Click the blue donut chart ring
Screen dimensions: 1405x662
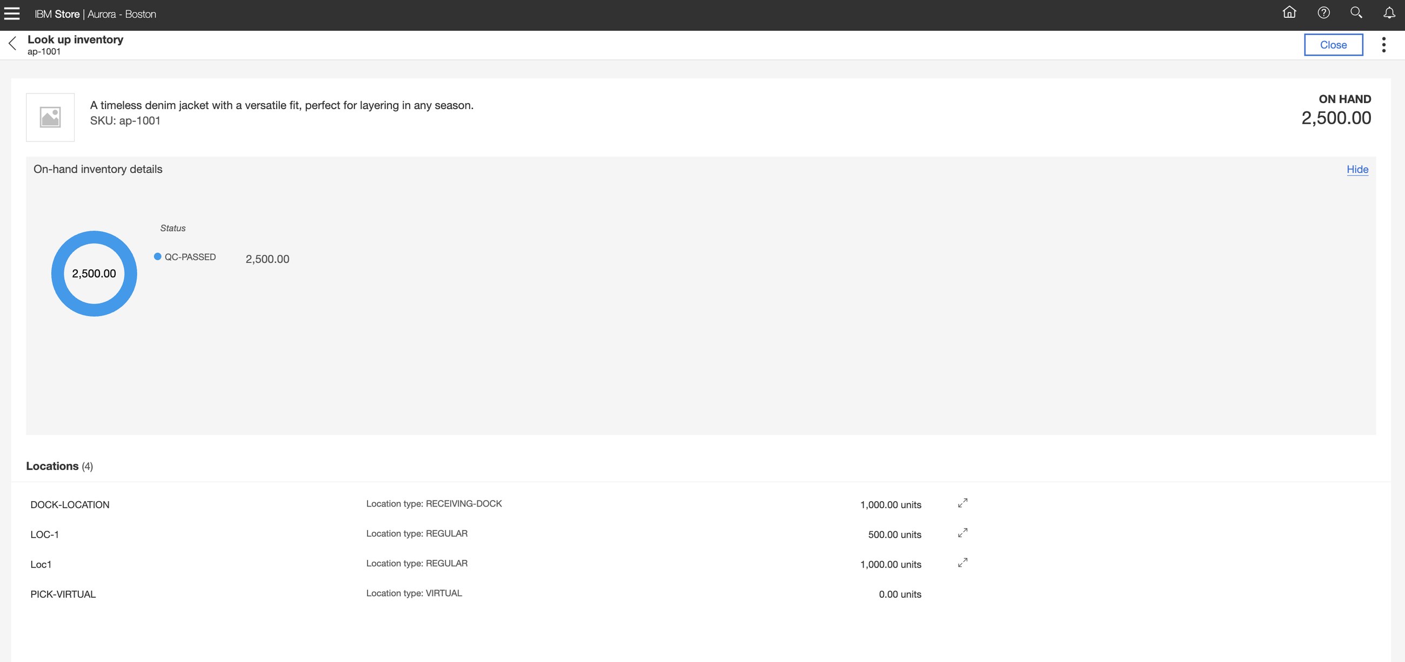coord(94,237)
